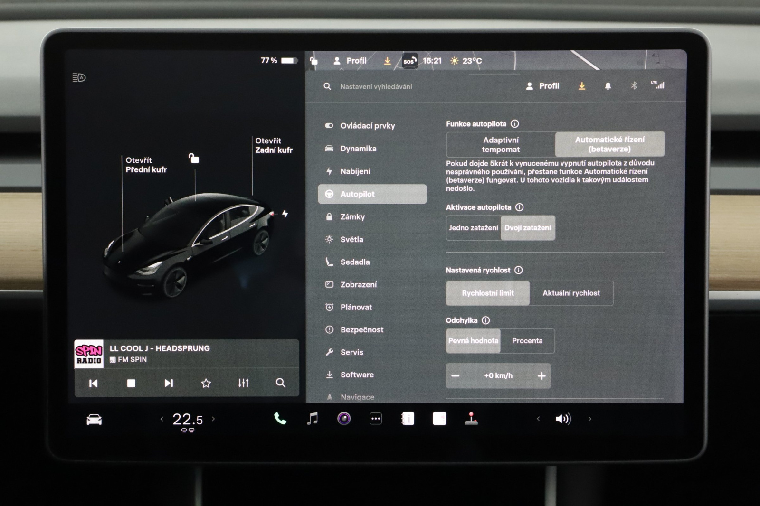Viewport: 760px width, 506px height.
Task: Switch set speed to Aktuální rychlost
Action: click(x=571, y=293)
